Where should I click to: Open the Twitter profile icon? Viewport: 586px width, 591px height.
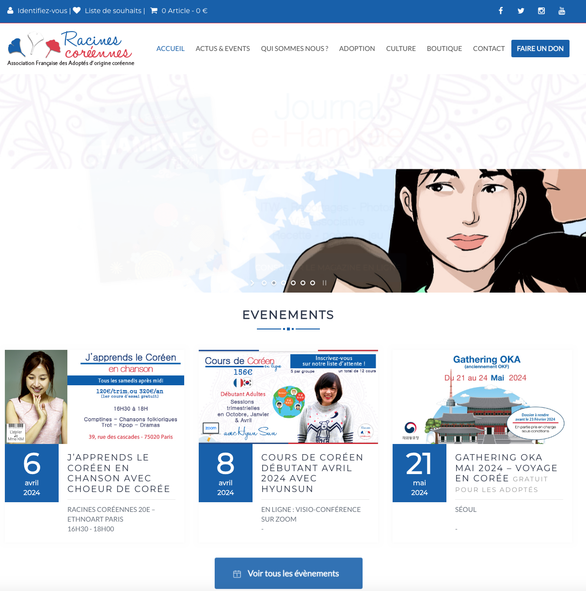pyautogui.click(x=521, y=11)
